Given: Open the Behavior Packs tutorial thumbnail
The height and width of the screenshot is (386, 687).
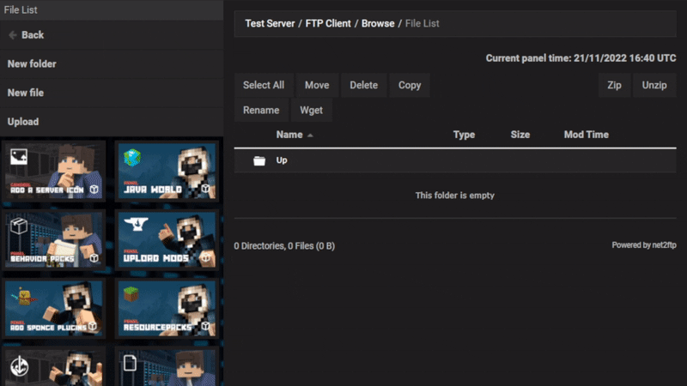Looking at the screenshot, I should pyautogui.click(x=55, y=238).
